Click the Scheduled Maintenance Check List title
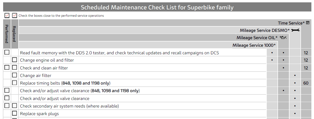This screenshot has width=314, height=119. (157, 7)
